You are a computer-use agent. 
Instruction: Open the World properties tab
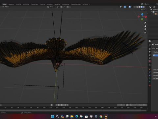[x=150, y=61]
